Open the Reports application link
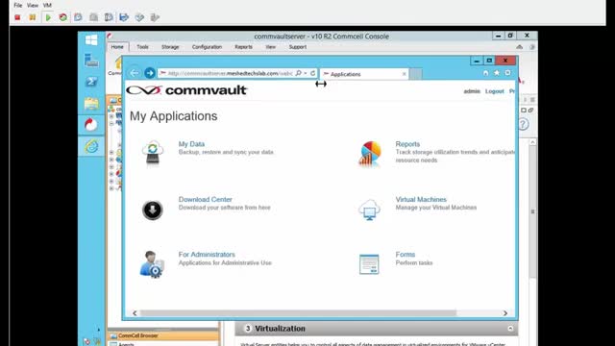Viewport: 615px width, 346px height. pyautogui.click(x=407, y=144)
